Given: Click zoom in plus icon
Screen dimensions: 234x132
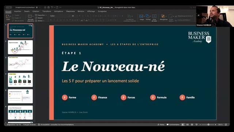Looking at the screenshot, I should (x=215, y=125).
